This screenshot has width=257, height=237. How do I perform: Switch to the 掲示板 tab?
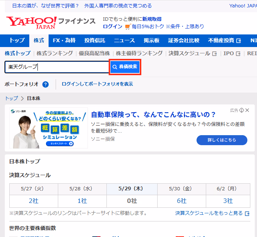click(x=151, y=40)
